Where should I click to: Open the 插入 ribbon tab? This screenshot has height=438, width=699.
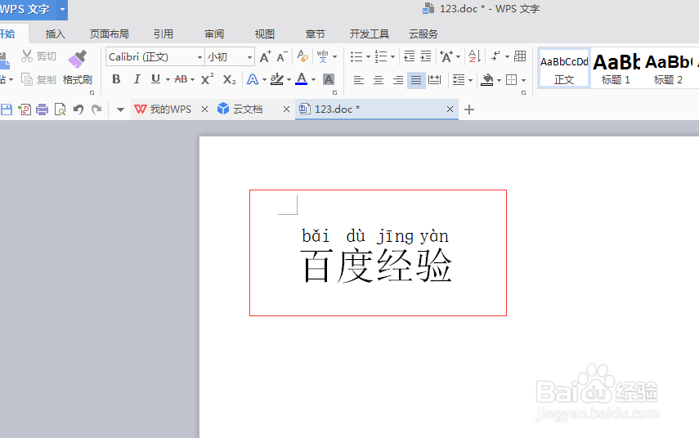tap(56, 34)
